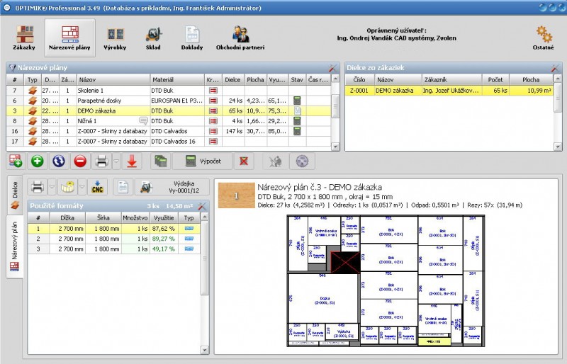Click the wood material thumbnail numbered 1
The image size is (567, 364).
point(237,195)
